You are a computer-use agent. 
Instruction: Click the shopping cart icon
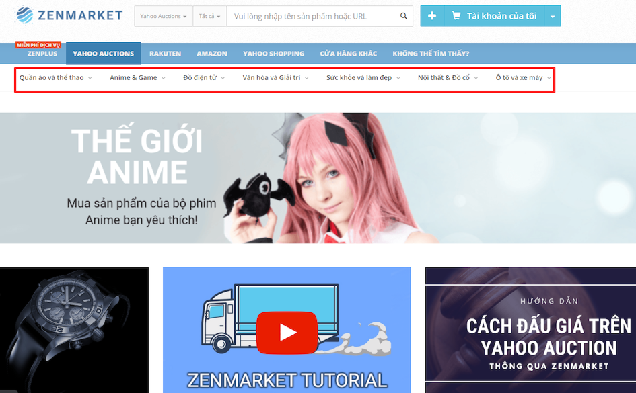point(456,15)
